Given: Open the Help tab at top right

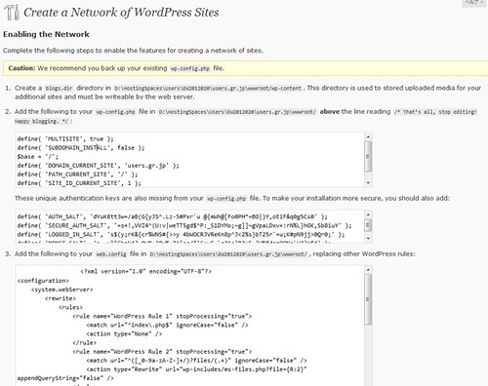Looking at the screenshot, I should [x=474, y=3].
